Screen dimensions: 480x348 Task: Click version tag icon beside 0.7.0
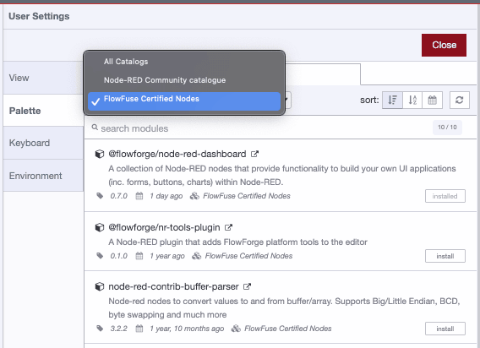pyautogui.click(x=100, y=196)
